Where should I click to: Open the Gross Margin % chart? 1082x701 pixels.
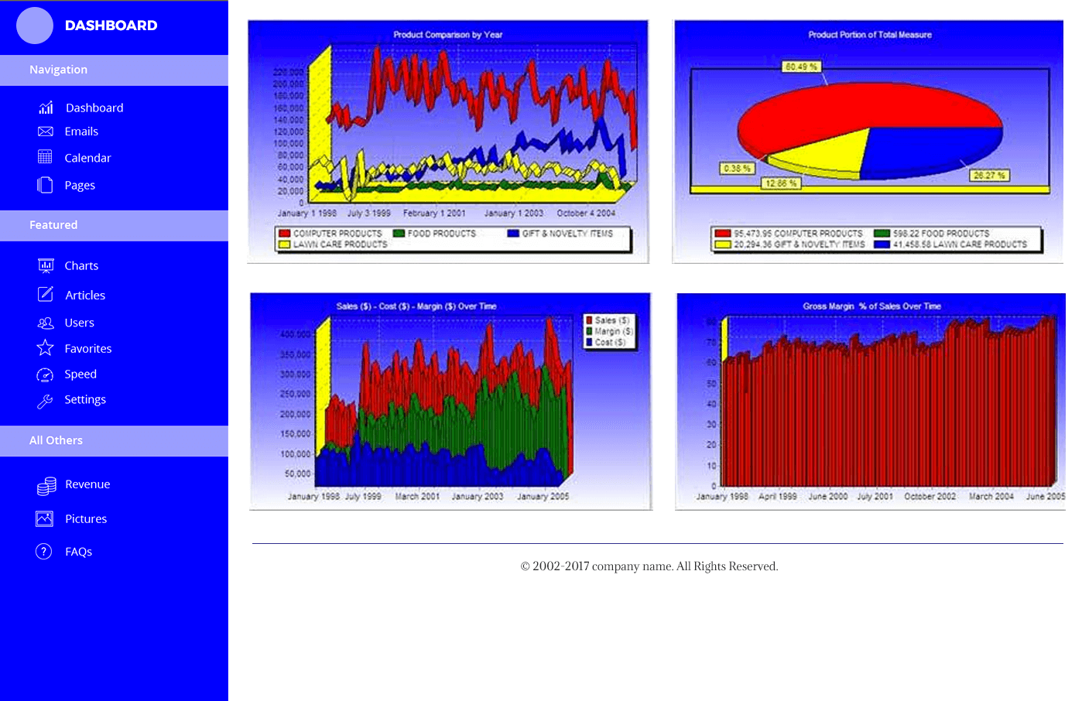(870, 402)
